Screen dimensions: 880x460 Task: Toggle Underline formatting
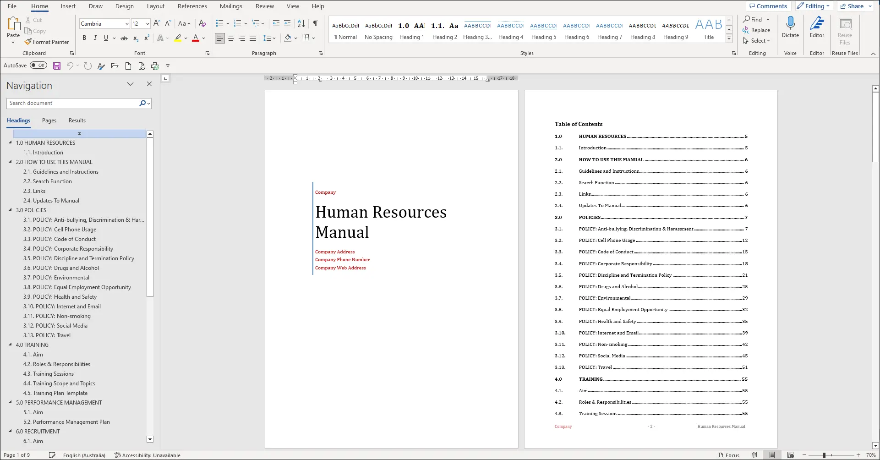point(106,38)
